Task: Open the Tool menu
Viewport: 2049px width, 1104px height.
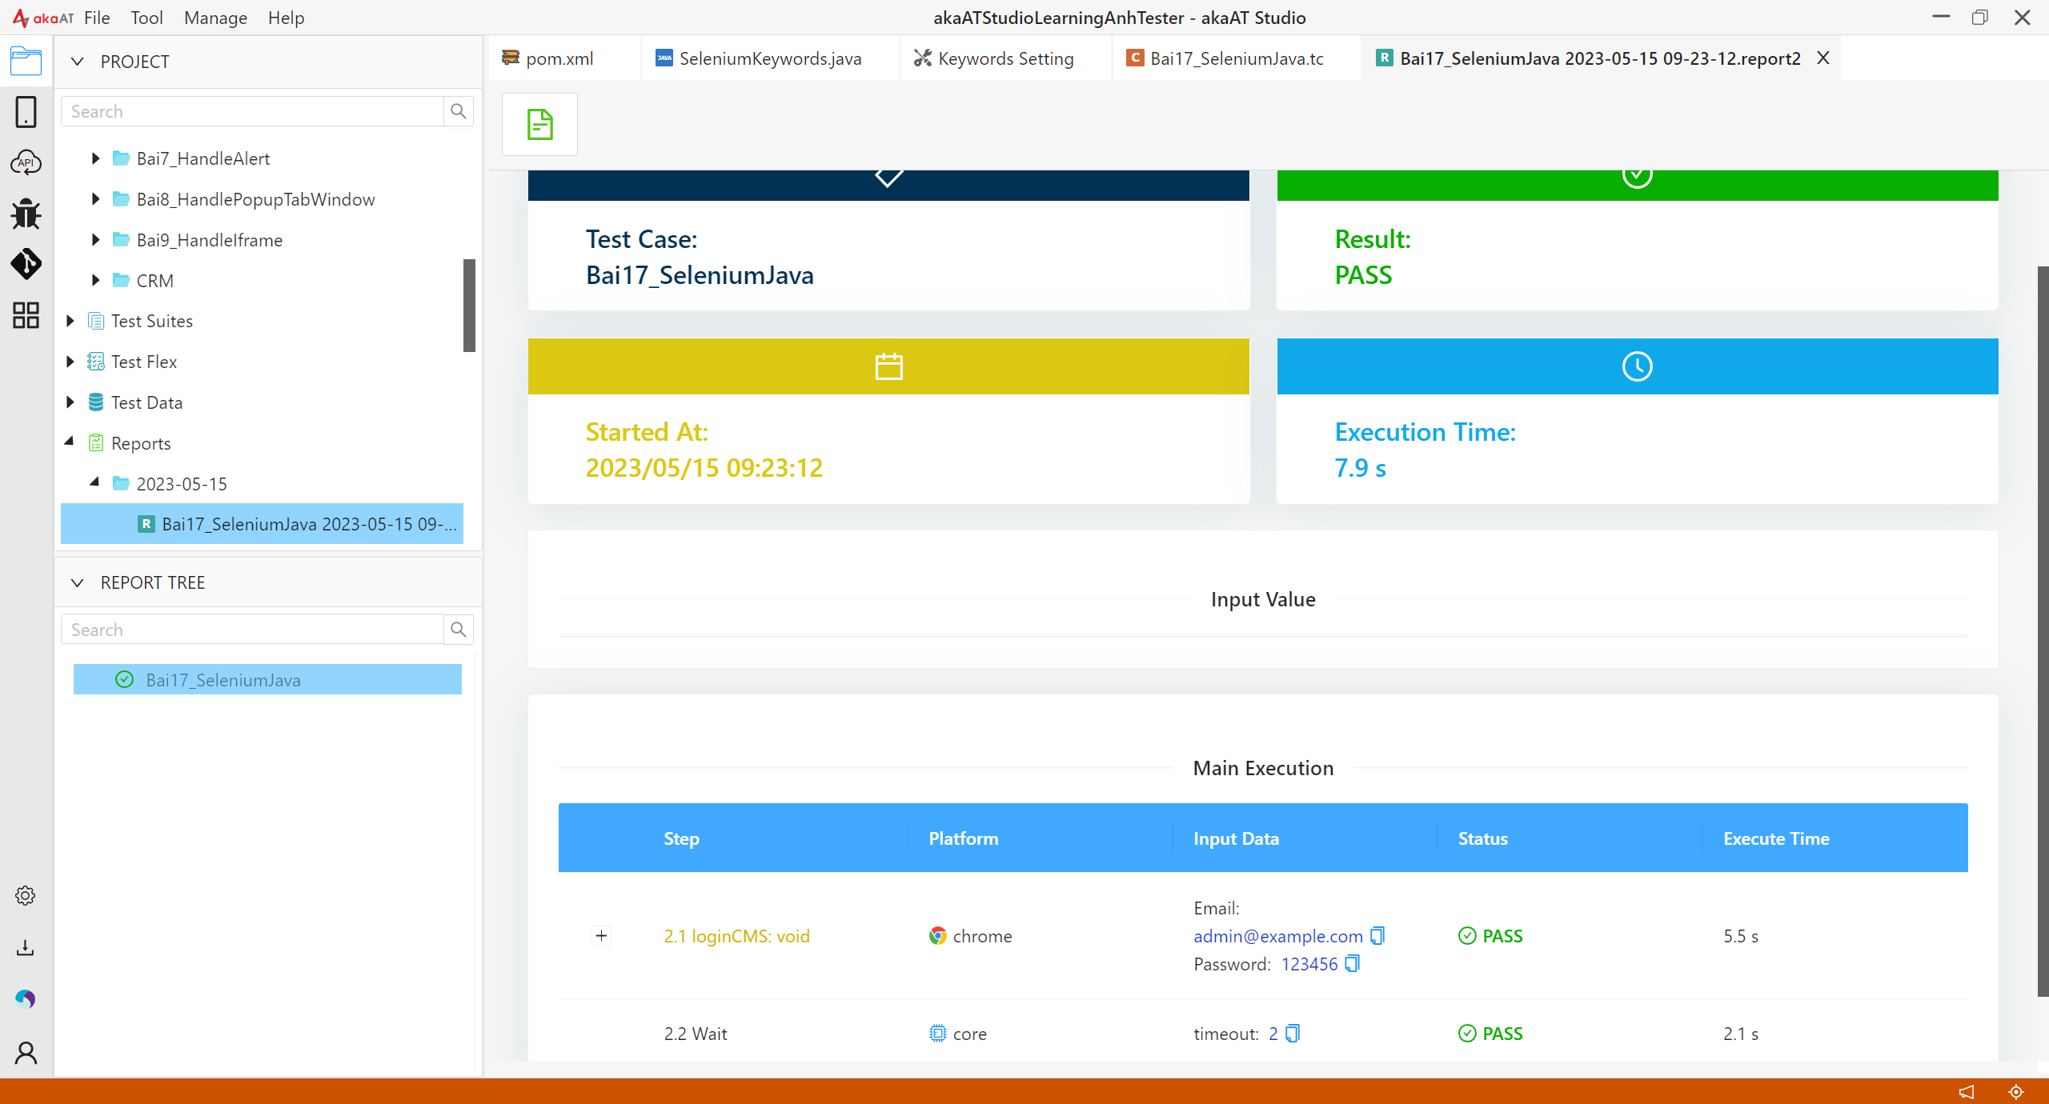Action: [x=146, y=18]
